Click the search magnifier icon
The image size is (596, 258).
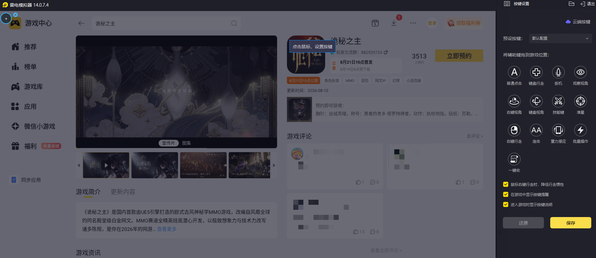point(234,23)
